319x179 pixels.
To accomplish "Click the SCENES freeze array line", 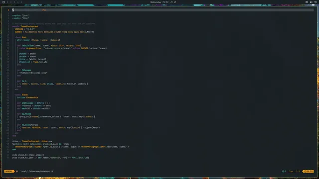I will click(54, 32).
